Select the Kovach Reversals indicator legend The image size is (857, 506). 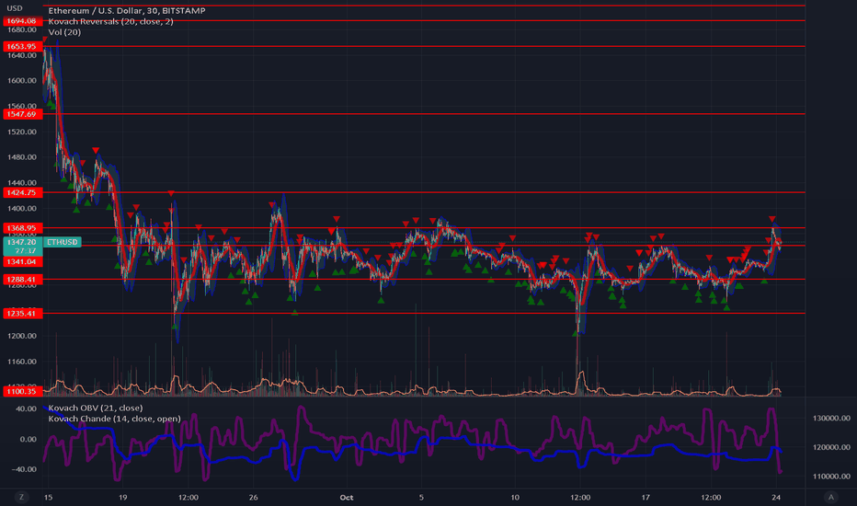pos(111,21)
